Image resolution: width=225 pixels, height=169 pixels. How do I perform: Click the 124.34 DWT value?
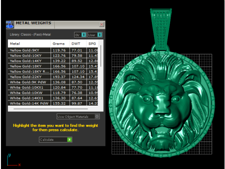point(78,77)
